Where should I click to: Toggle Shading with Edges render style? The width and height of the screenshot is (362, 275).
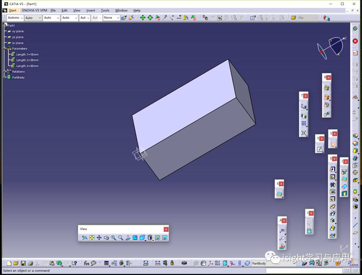pos(149,237)
